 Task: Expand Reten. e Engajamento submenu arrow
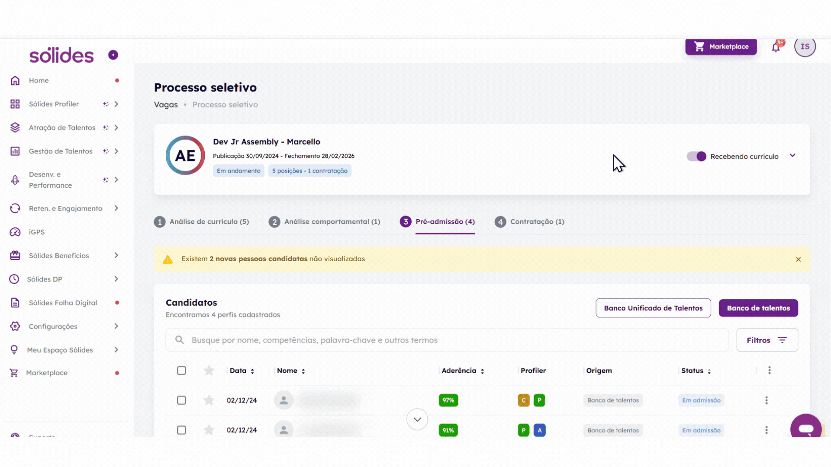(116, 208)
